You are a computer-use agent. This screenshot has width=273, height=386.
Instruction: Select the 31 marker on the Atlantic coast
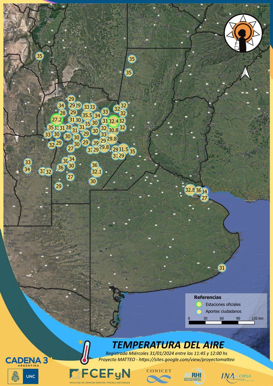[222, 268]
